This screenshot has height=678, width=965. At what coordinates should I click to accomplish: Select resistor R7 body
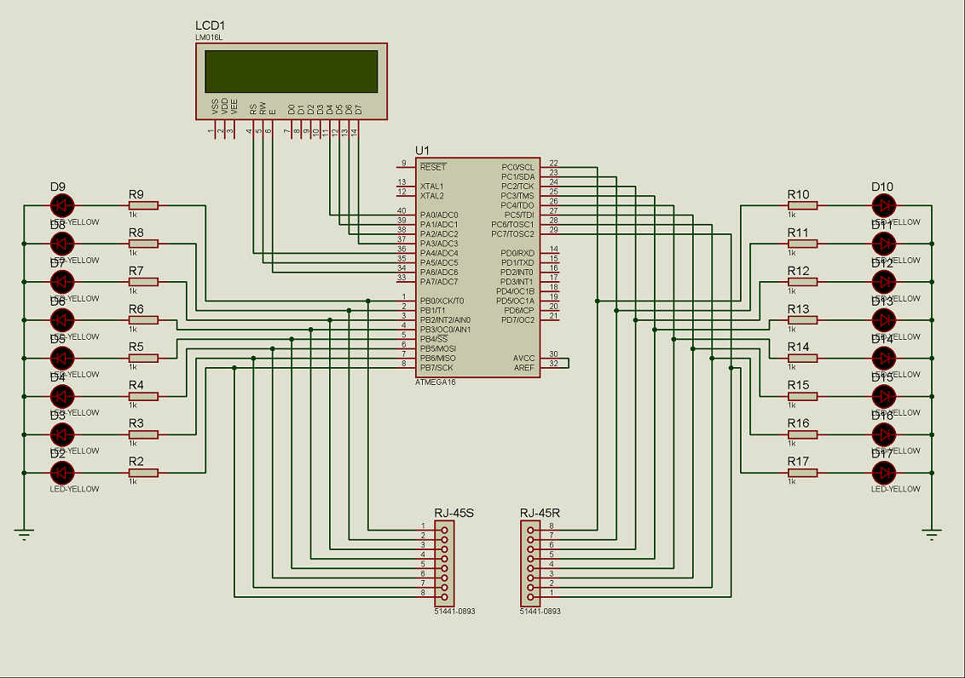coord(143,282)
